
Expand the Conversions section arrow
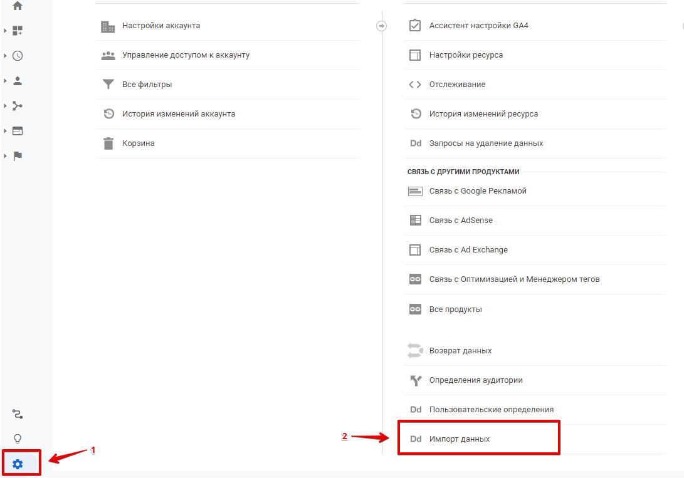(x=5, y=156)
